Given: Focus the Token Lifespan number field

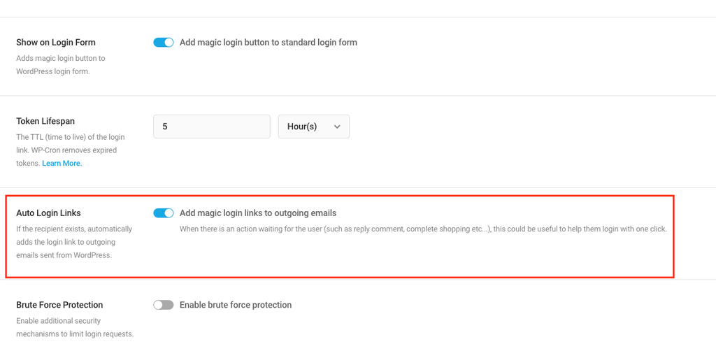Looking at the screenshot, I should point(212,127).
